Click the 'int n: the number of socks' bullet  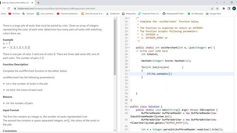pos(27,84)
